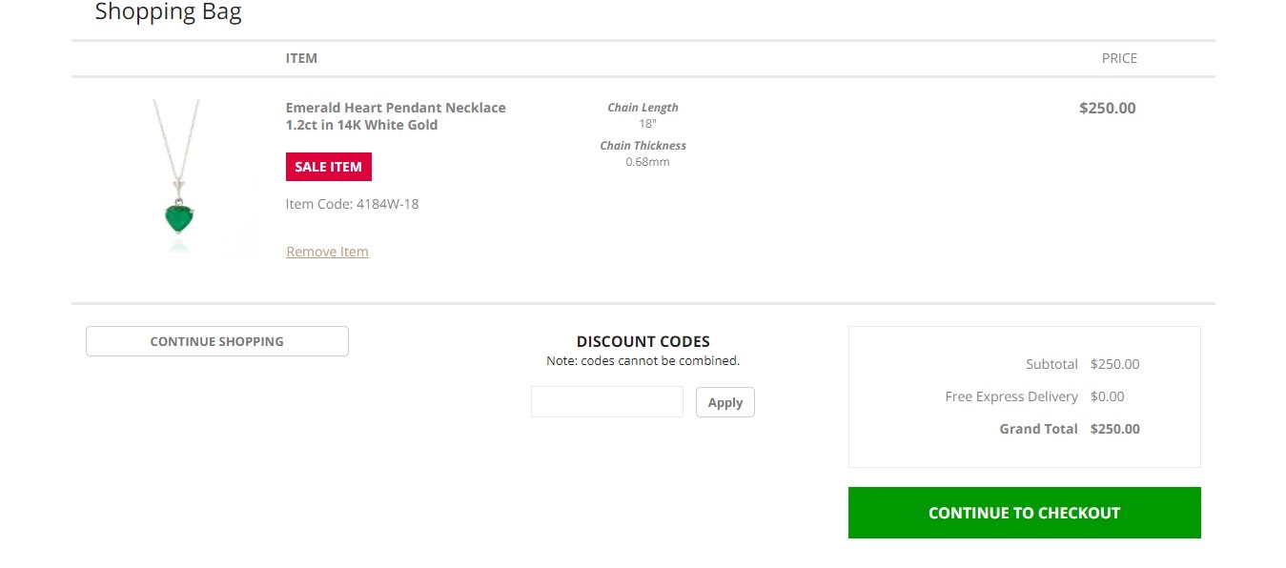Remove Item from the shopping bag
The width and height of the screenshot is (1286, 568).
click(327, 252)
